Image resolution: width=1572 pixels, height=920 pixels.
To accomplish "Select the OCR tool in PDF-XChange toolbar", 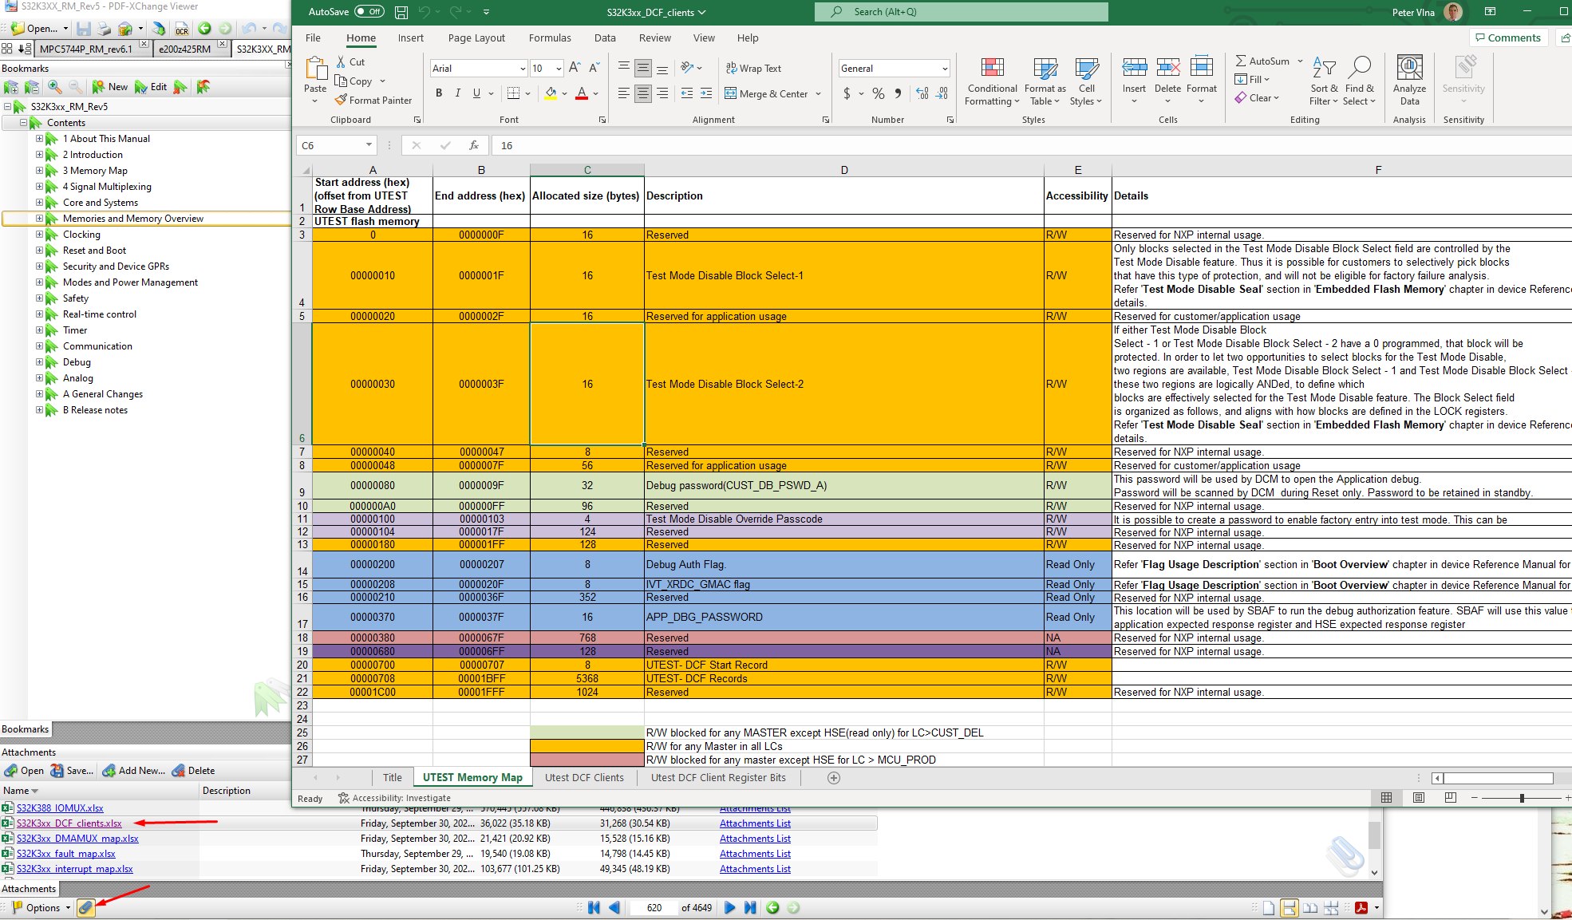I will (182, 28).
